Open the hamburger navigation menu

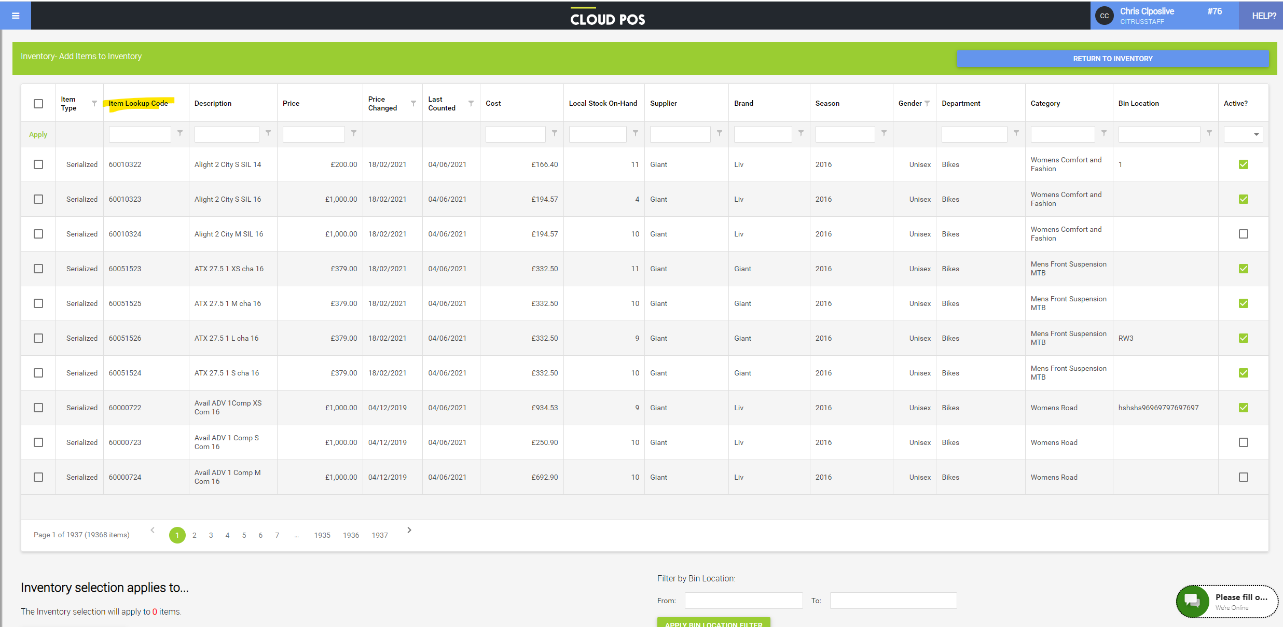(16, 16)
